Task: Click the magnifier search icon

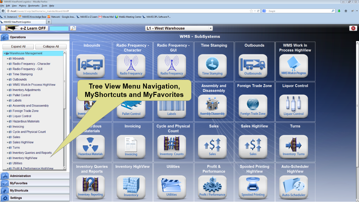Action: pyautogui.click(x=73, y=28)
